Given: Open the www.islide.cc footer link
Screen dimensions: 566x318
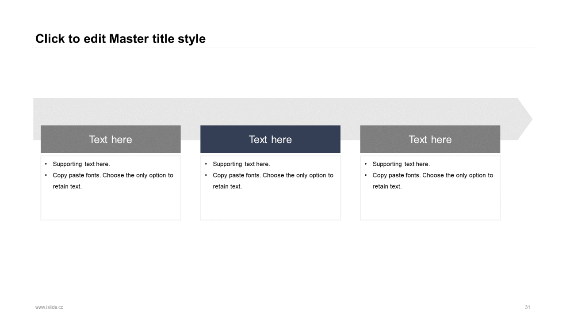Looking at the screenshot, I should pos(49,307).
